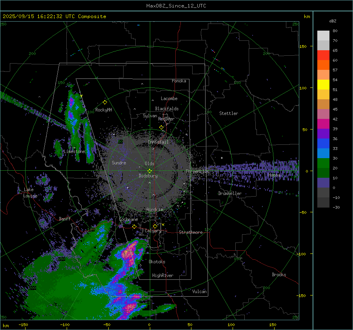Click the yellow 54-51 dBZ legend swatch
The width and height of the screenshot is (353, 330).
tap(323, 85)
